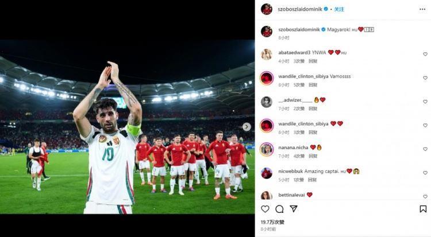View the 19.7万 likes list
The width and height of the screenshot is (431, 237).
pyautogui.click(x=272, y=222)
